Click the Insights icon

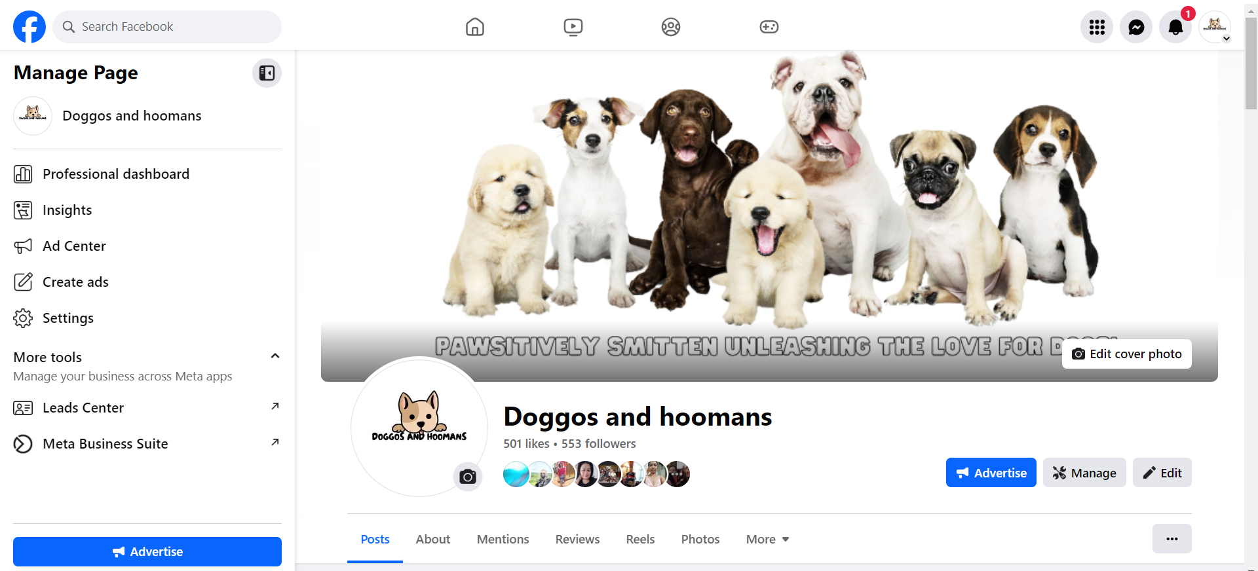[x=23, y=210]
